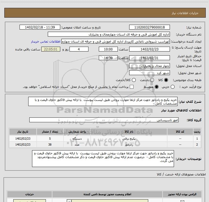Click the الزامی بودن ارائه مجوز header
Screen dimensions: 209x202
coord(182,194)
